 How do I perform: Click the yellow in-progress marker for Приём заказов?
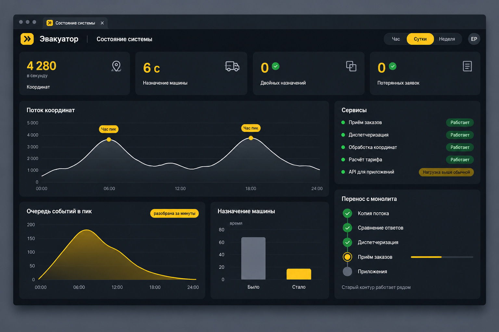click(347, 257)
